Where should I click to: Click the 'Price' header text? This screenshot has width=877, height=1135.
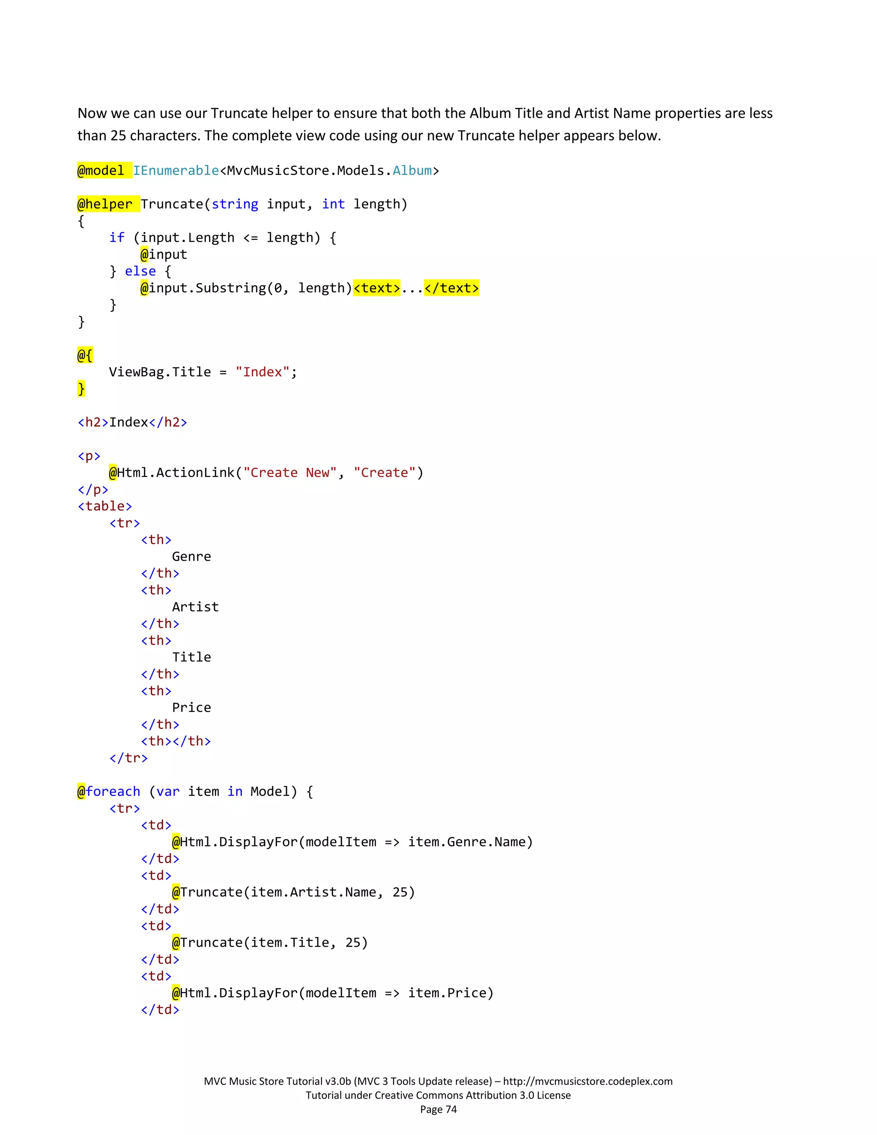tap(192, 708)
